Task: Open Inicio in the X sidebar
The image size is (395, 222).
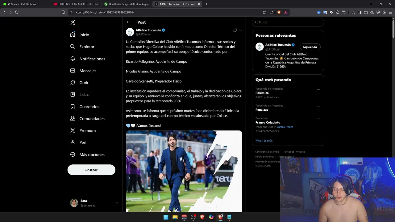Action: pyautogui.click(x=80, y=35)
